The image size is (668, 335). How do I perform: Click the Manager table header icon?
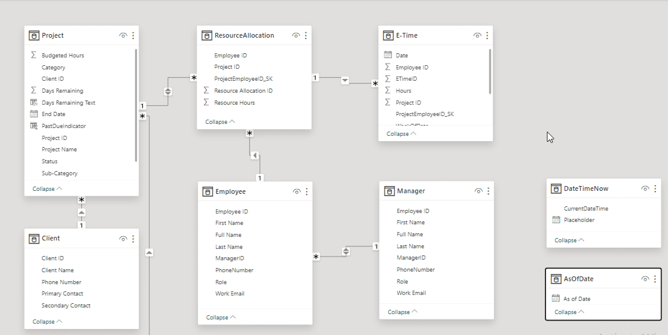click(x=389, y=191)
